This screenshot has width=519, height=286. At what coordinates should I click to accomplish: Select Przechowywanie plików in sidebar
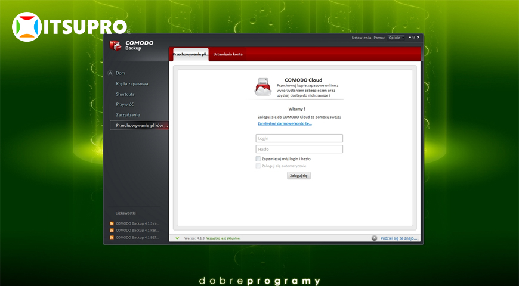pos(140,125)
